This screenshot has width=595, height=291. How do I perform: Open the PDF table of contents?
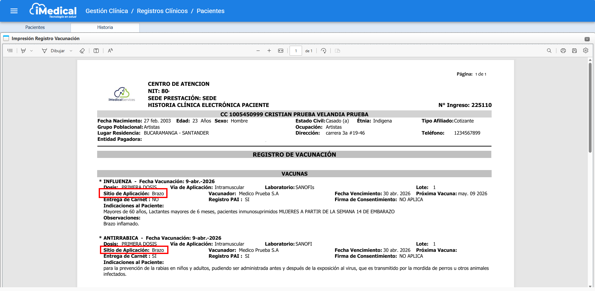[x=10, y=51]
